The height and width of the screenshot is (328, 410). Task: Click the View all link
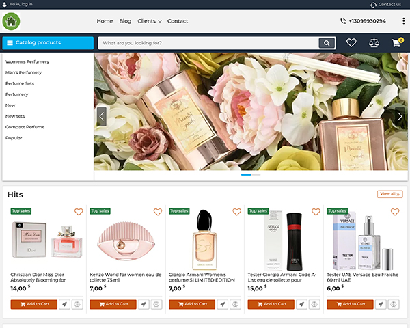pos(389,194)
